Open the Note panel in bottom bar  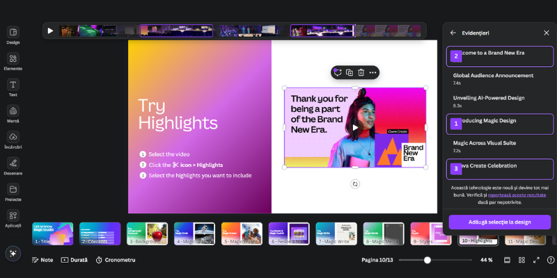pos(42,260)
